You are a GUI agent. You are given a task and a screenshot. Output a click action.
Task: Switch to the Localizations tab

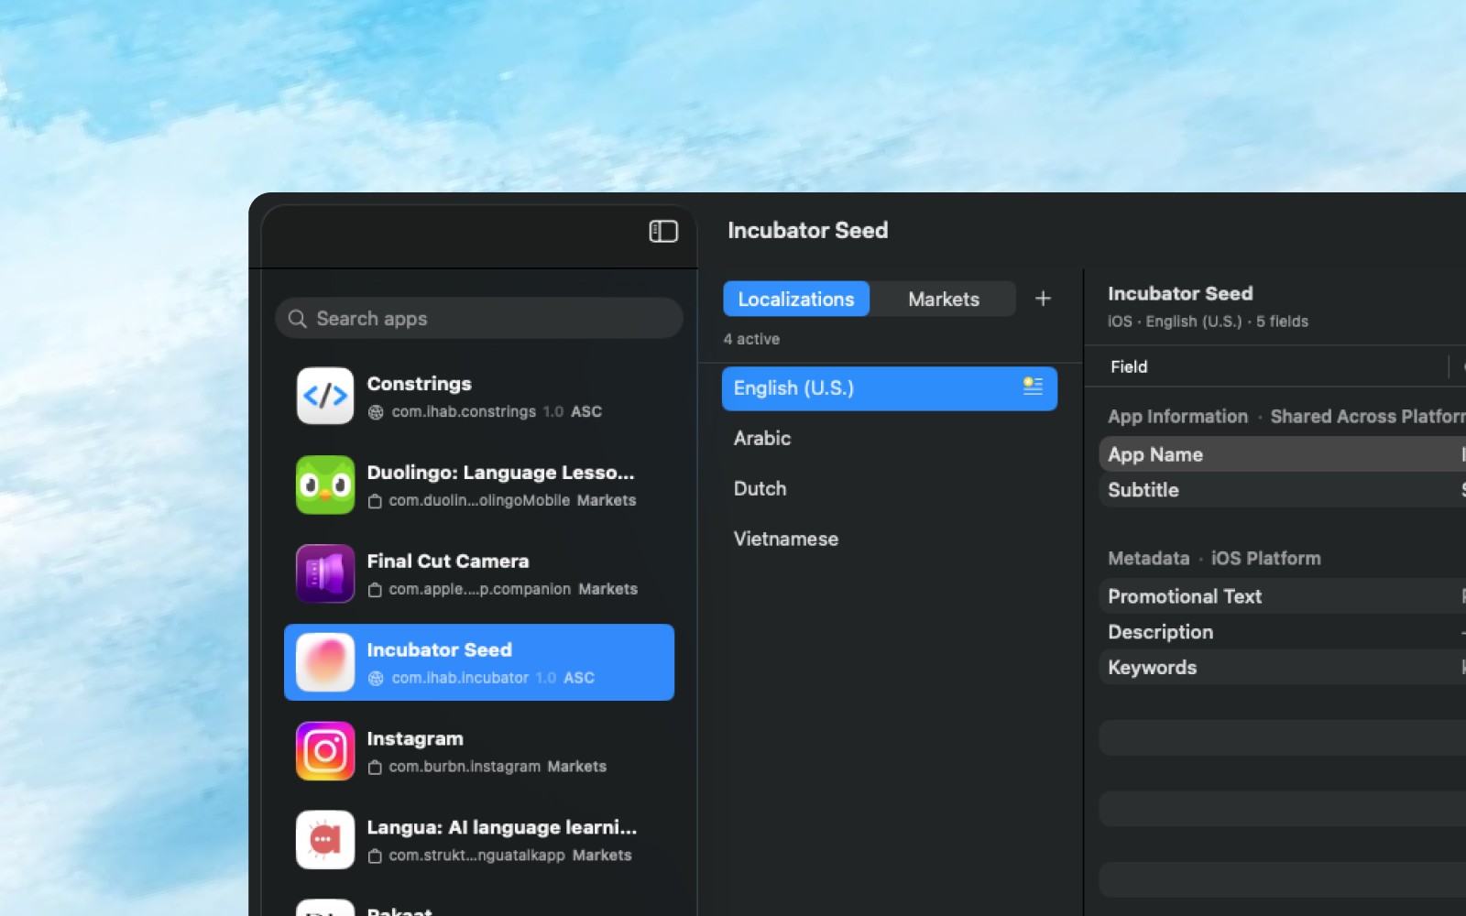tap(796, 299)
